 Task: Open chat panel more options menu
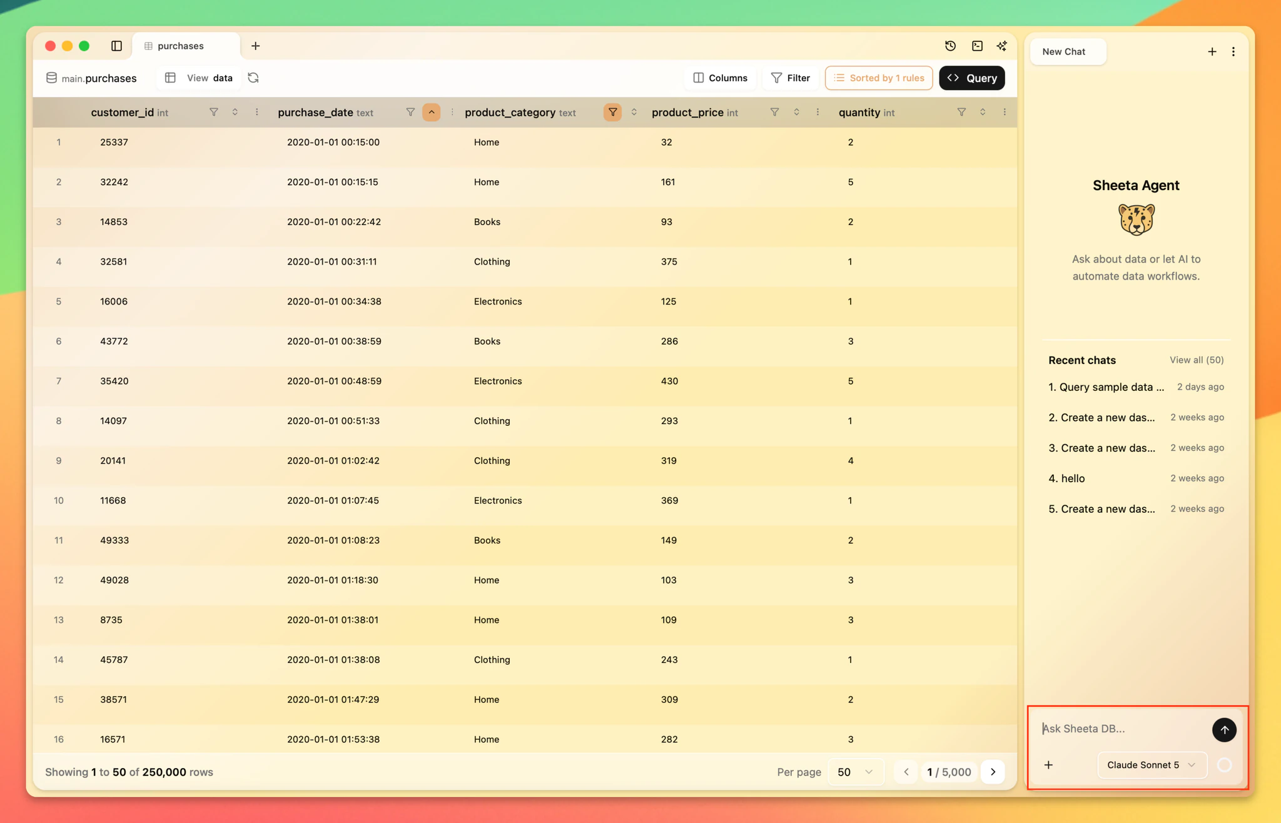click(1233, 51)
